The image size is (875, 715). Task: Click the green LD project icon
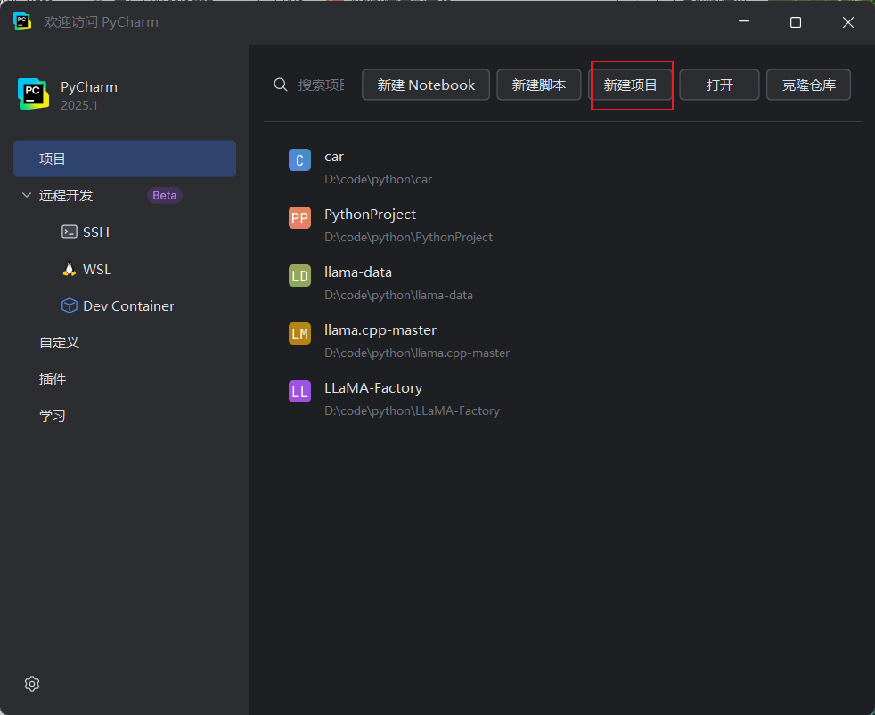(299, 275)
